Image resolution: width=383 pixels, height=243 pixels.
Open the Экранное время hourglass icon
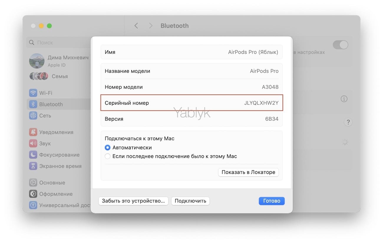point(33,166)
